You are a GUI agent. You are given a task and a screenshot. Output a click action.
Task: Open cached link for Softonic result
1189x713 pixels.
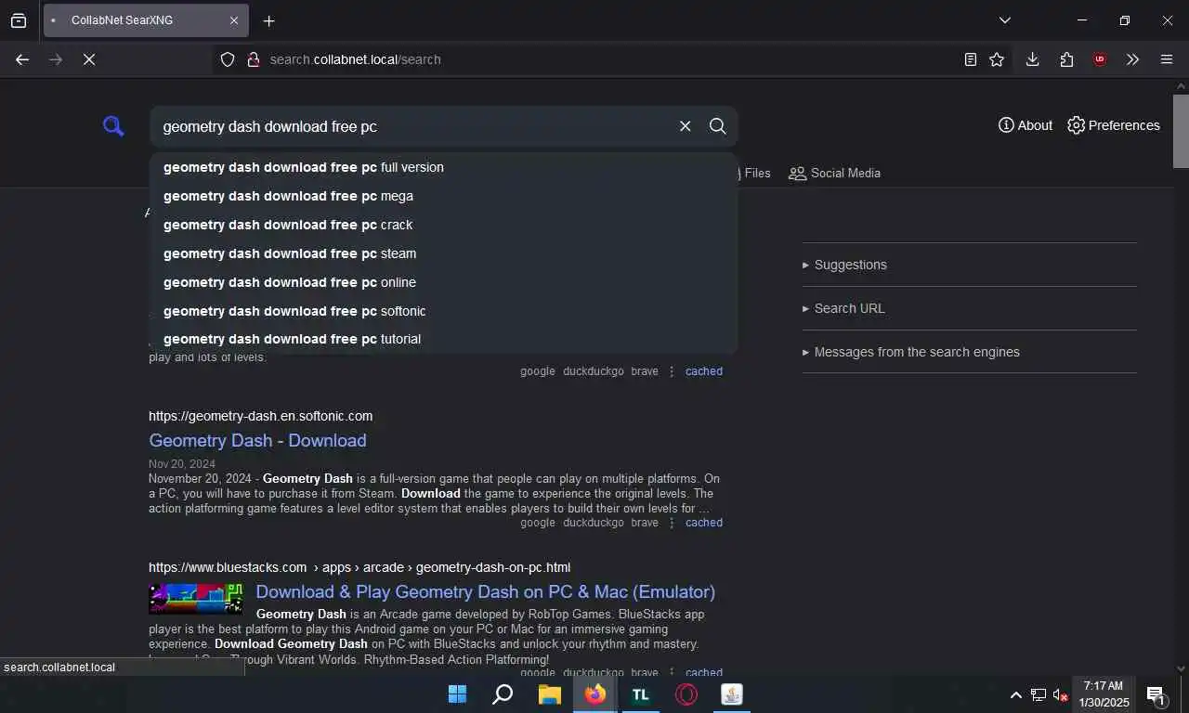[704, 523]
